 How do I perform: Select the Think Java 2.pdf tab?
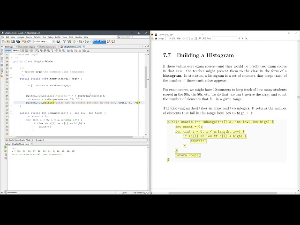click(165, 35)
